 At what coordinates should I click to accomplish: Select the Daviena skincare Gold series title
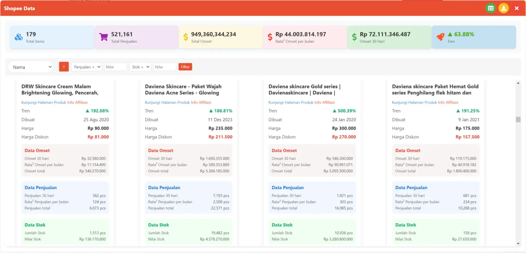pyautogui.click(x=304, y=89)
